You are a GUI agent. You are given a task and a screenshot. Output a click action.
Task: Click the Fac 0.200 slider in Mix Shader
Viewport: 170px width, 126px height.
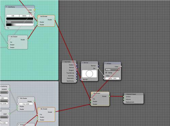coord(26,104)
